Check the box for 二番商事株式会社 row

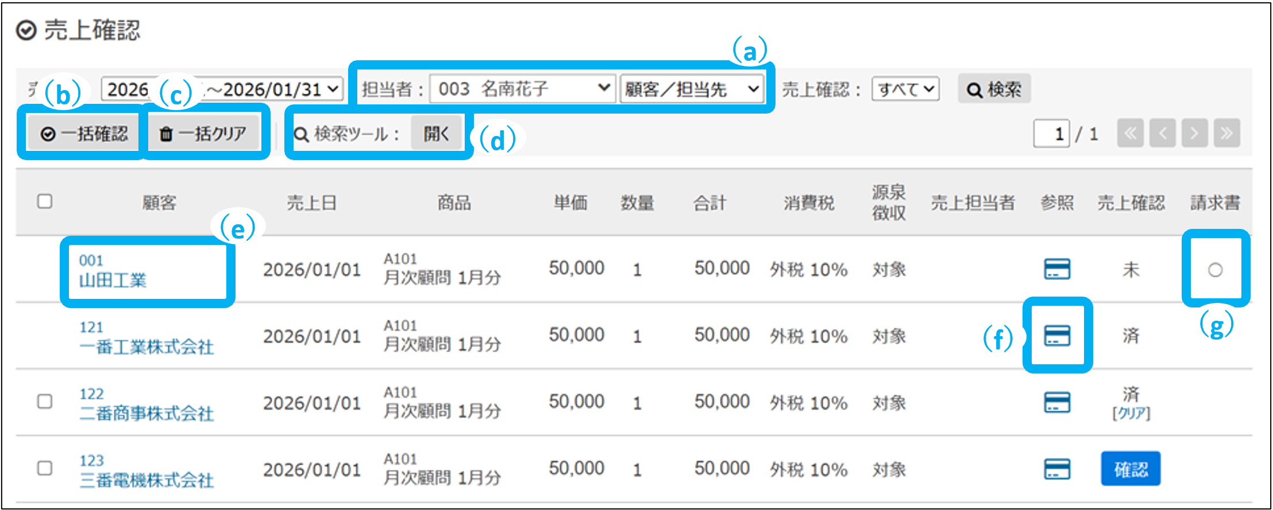(45, 401)
